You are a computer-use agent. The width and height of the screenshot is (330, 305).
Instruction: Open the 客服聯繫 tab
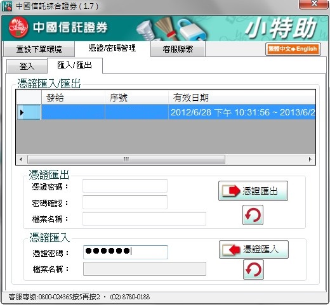[x=178, y=49]
